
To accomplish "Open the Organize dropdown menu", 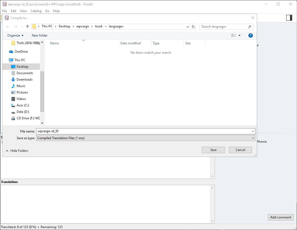I will (x=15, y=35).
